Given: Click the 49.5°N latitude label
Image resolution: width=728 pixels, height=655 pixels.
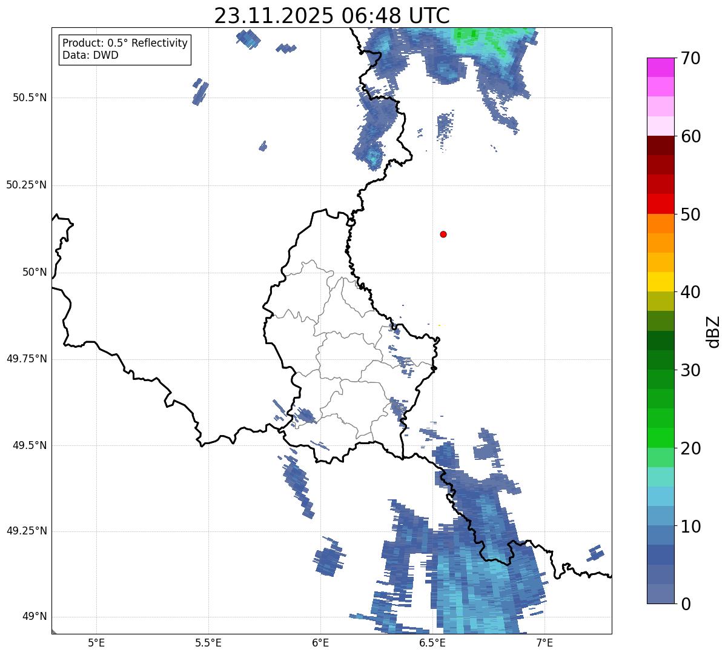Looking at the screenshot, I should click(x=29, y=445).
